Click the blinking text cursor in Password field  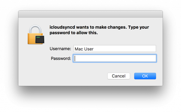(x=75, y=58)
